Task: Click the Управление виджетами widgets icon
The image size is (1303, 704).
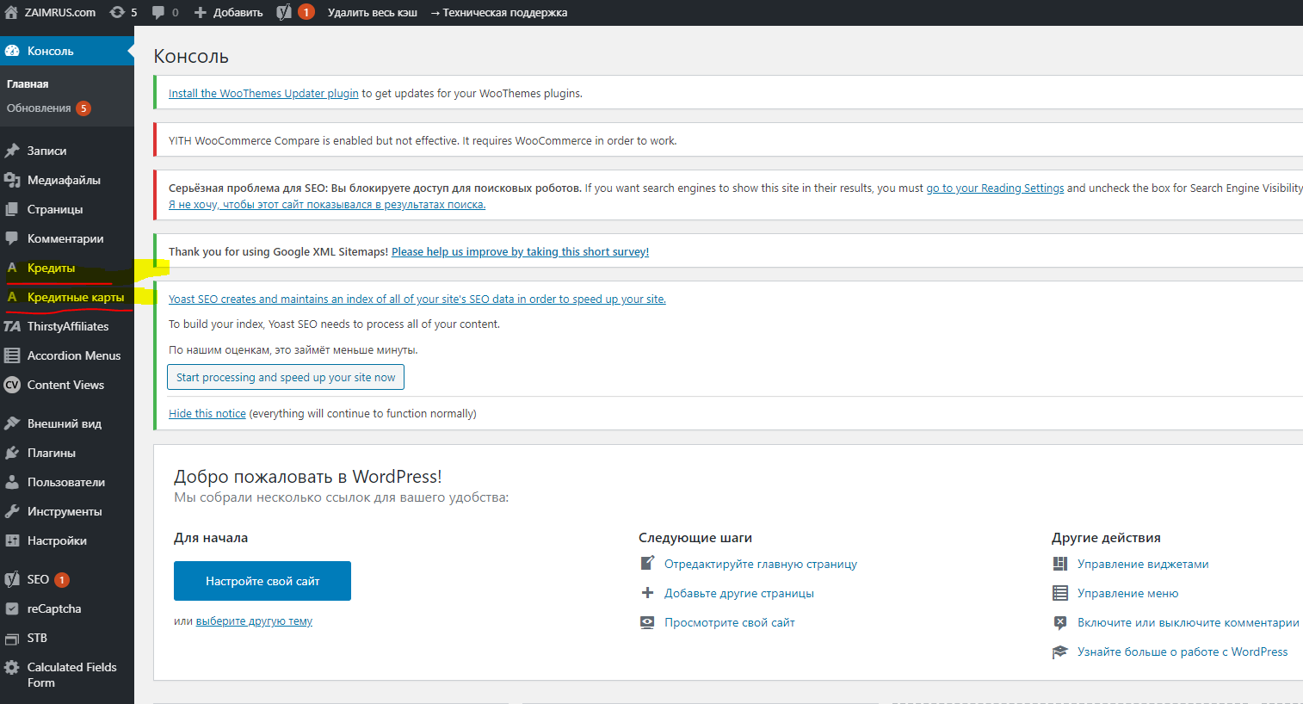Action: coord(1060,565)
